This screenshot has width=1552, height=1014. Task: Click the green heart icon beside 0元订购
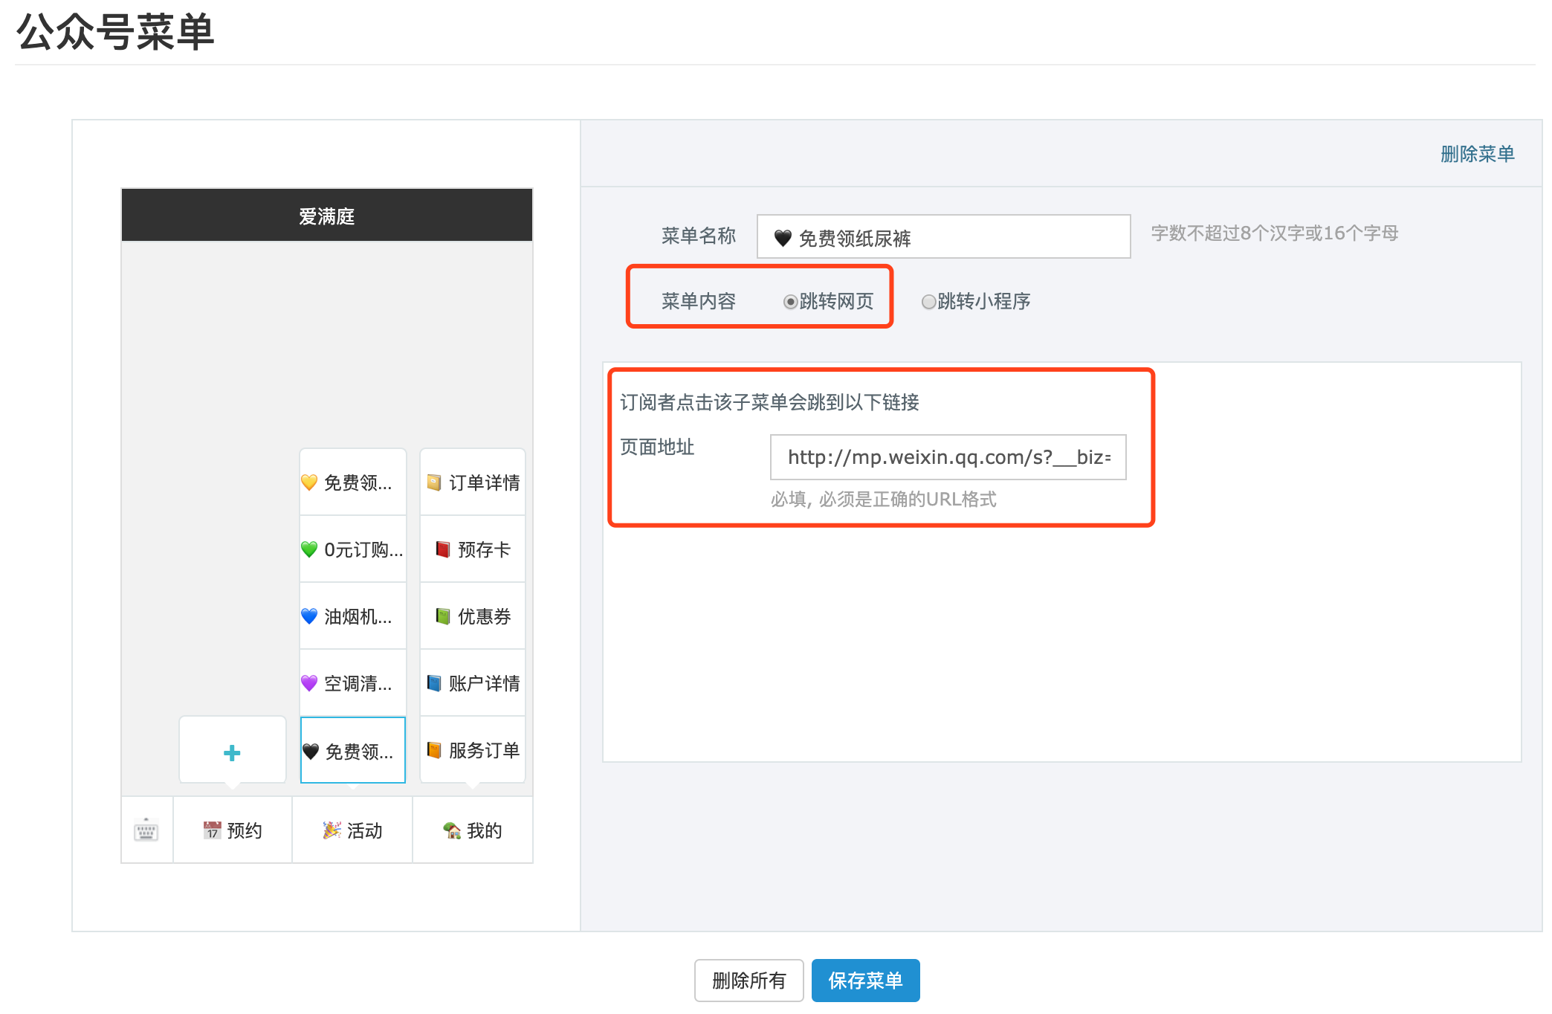(309, 549)
